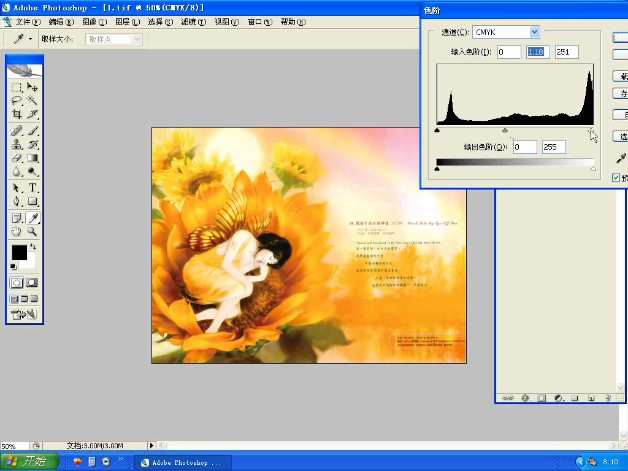Select the Clone Stamp tool

click(x=17, y=145)
